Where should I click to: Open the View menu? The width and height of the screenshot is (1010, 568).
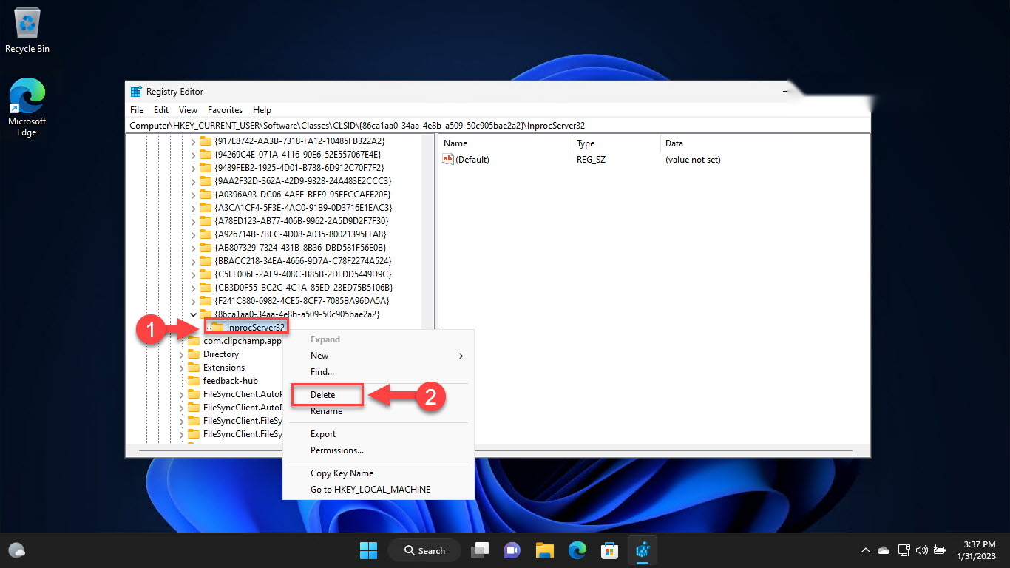point(188,109)
